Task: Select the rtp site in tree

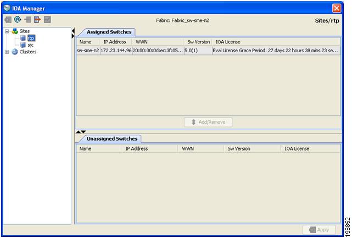Action: (x=31, y=38)
